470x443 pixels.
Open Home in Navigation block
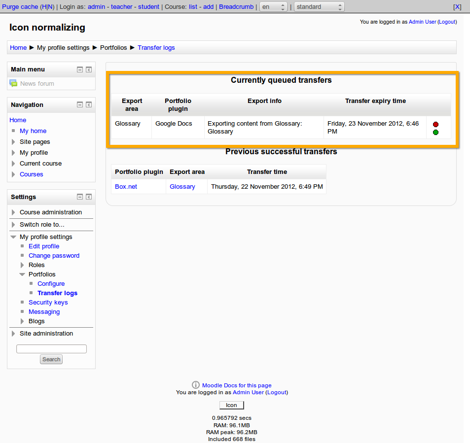coord(18,120)
